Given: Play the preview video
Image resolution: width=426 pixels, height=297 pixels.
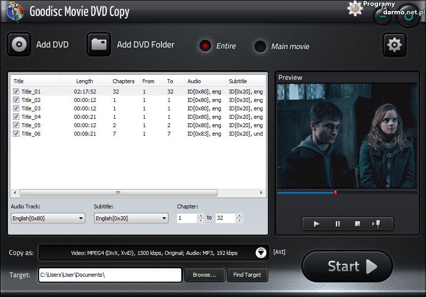Looking at the screenshot, I should pyautogui.click(x=317, y=224).
